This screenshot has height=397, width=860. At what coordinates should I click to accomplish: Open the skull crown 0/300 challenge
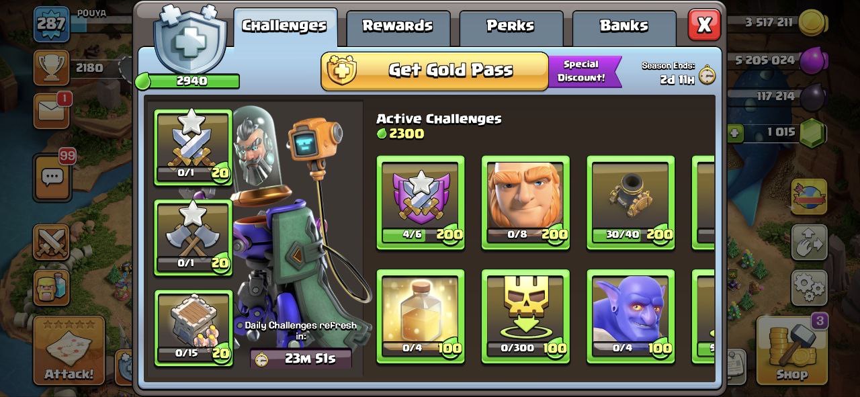coord(525,316)
